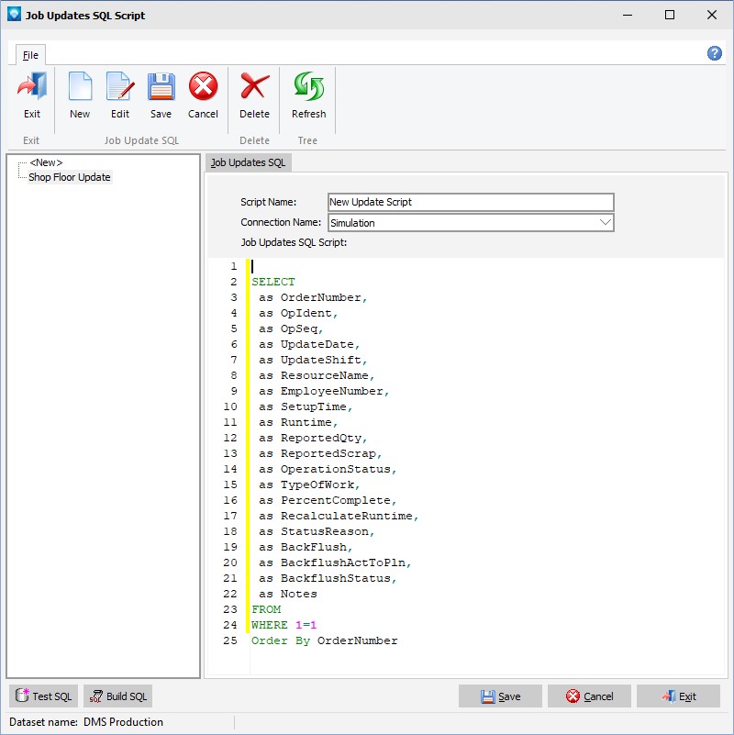734x735 pixels.
Task: Click the bottom Cancel button
Action: (589, 696)
